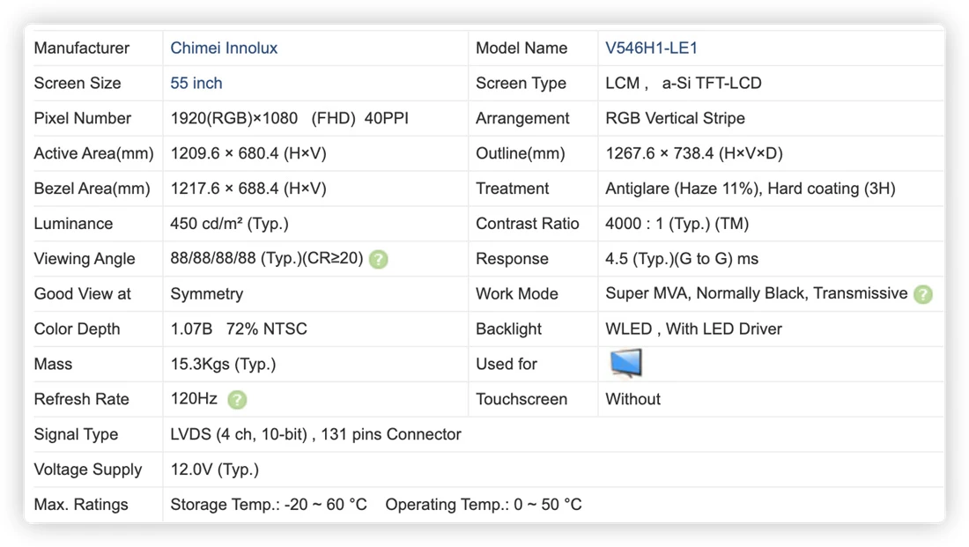Viewport: 969px width, 547px height.
Task: Click the Backlight WLED value text
Action: pos(693,329)
